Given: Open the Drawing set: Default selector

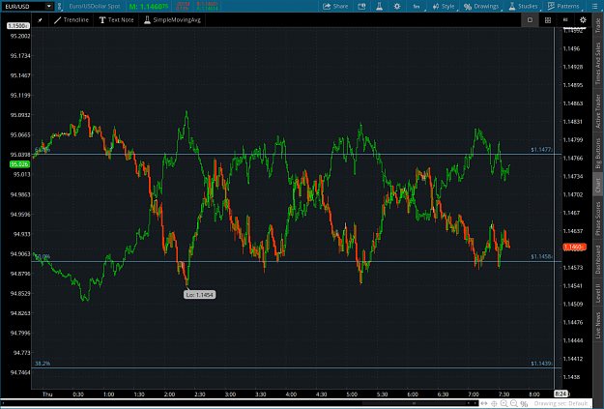Looking at the screenshot, I should tap(561, 403).
